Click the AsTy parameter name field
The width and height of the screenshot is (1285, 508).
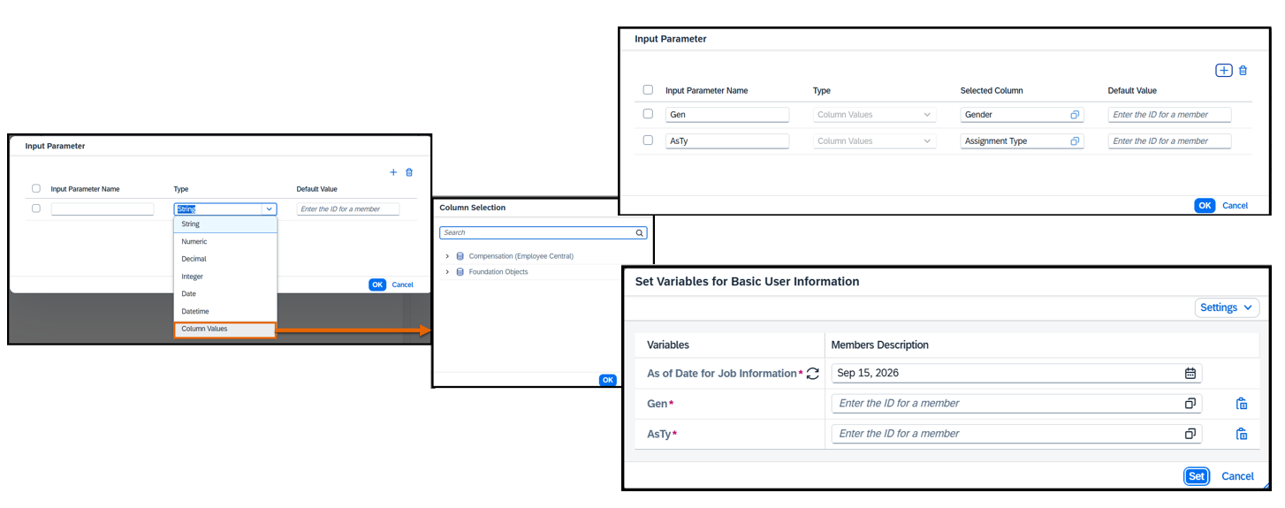[727, 141]
